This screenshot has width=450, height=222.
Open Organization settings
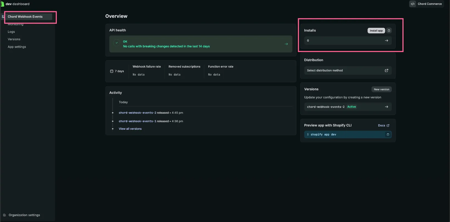(24, 215)
